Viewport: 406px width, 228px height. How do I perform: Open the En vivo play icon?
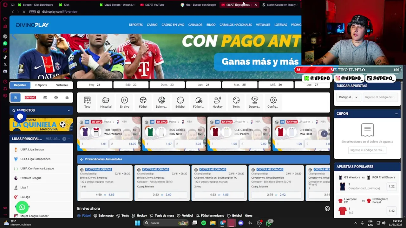(x=124, y=102)
